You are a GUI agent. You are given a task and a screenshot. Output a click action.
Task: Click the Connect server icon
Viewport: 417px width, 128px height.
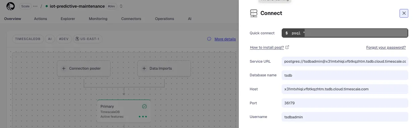(254, 13)
